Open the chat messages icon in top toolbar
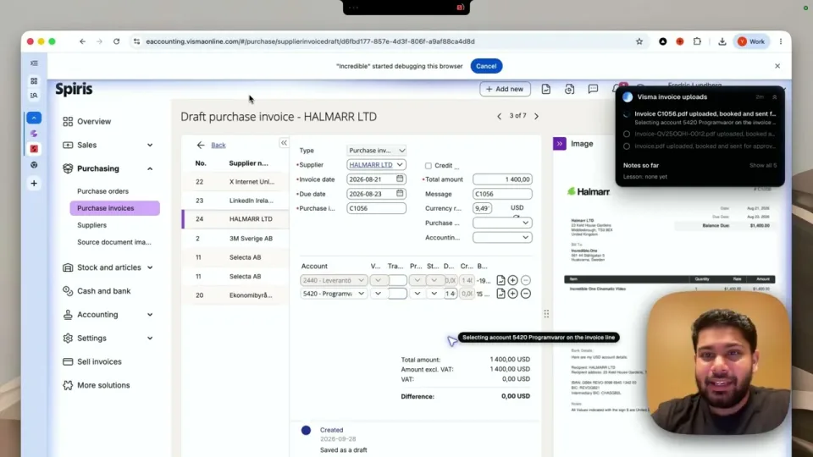Image resolution: width=813 pixels, height=457 pixels. (593, 89)
